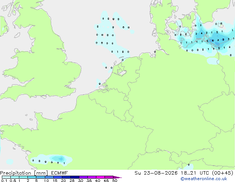
Task: Pick the legend swatch between 15 and 20
Action: tap(58, 177)
